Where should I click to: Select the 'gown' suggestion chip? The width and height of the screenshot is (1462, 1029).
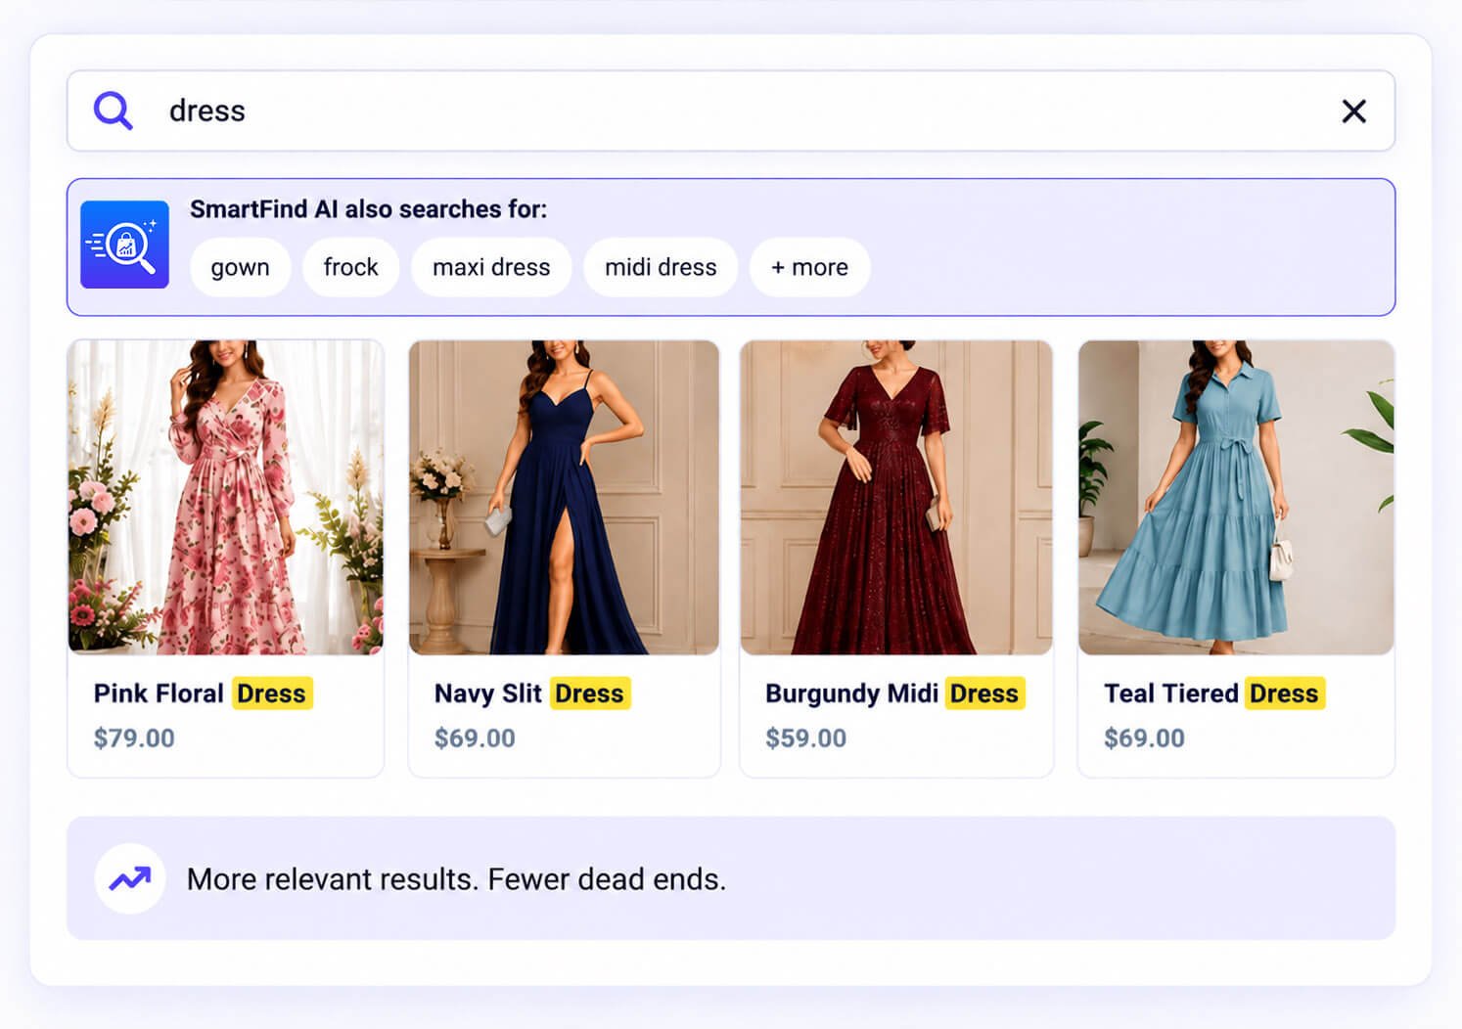point(240,267)
